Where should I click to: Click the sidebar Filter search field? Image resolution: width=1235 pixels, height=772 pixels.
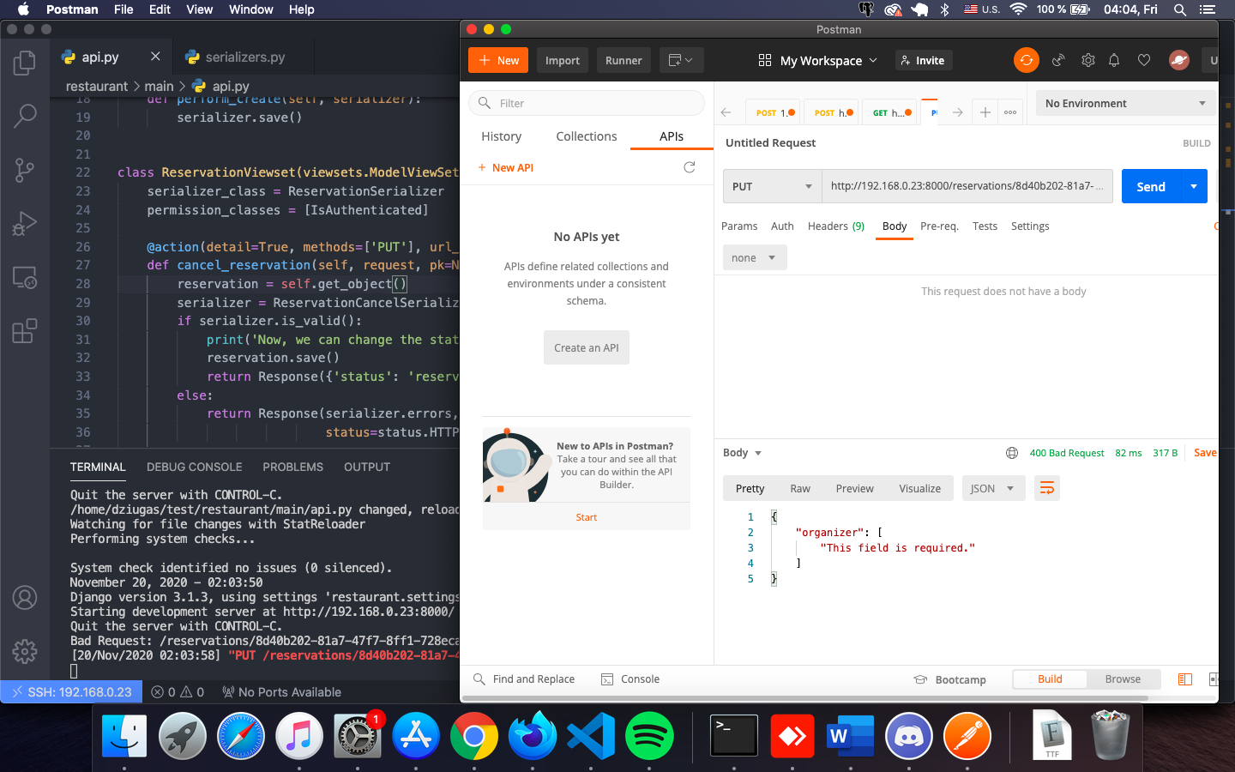click(587, 103)
